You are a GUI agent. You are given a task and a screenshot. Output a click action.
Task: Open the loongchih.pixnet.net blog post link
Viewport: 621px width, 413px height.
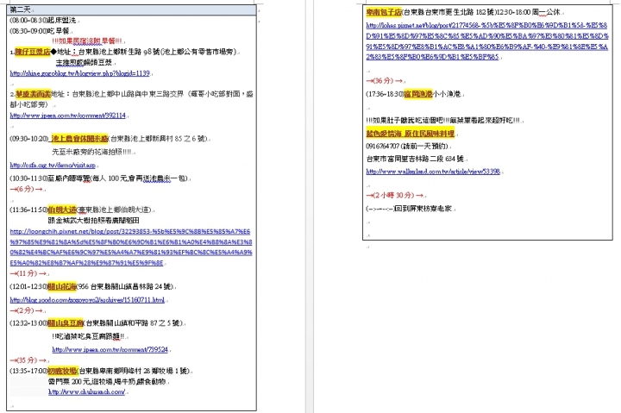click(131, 247)
